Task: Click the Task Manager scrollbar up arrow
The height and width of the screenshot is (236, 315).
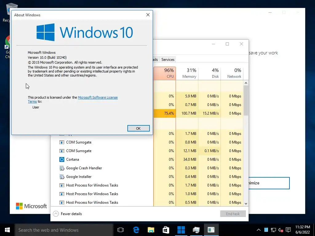Action: [x=246, y=83]
